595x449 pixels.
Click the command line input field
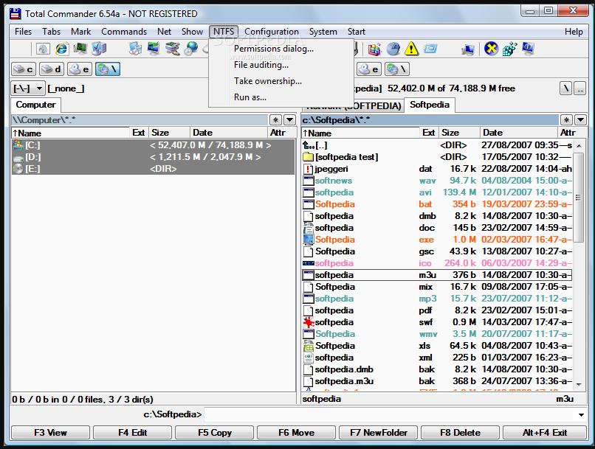pyautogui.click(x=391, y=415)
